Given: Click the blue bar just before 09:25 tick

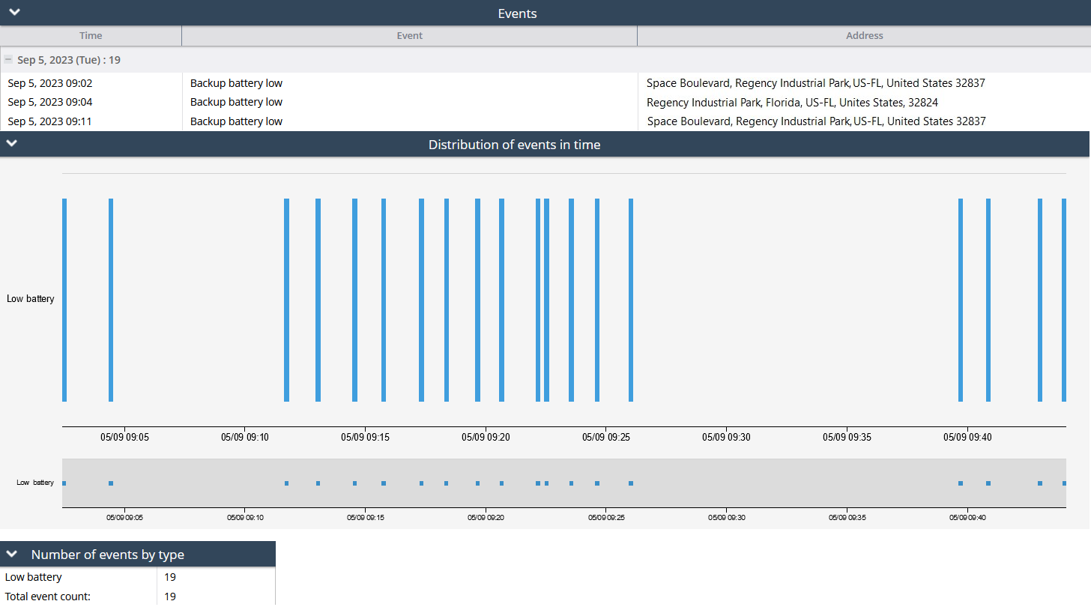Looking at the screenshot, I should (597, 300).
